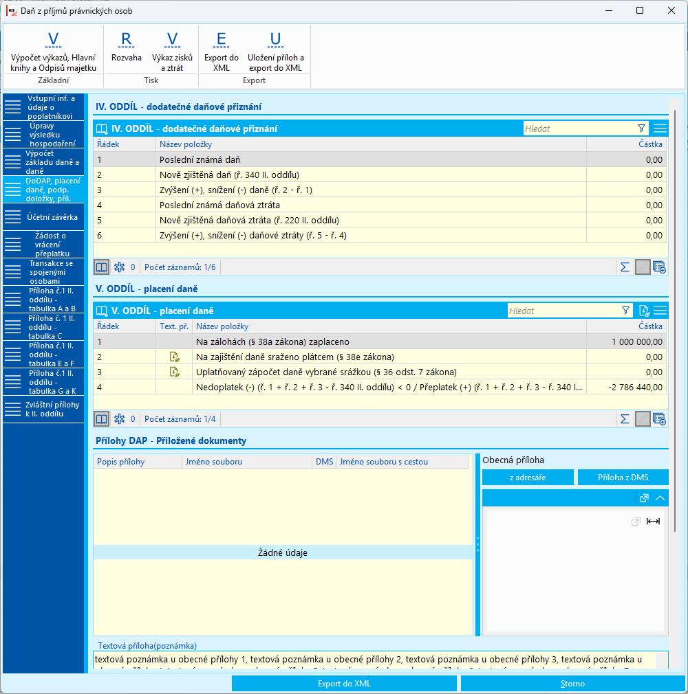This screenshot has height=694, width=688.
Task: Click the greyed pop-out icon in preview
Action: 636,521
